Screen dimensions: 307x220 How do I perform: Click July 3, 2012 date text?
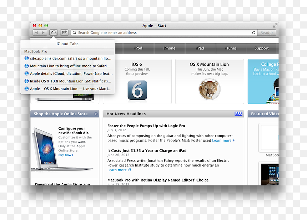(x=117, y=130)
